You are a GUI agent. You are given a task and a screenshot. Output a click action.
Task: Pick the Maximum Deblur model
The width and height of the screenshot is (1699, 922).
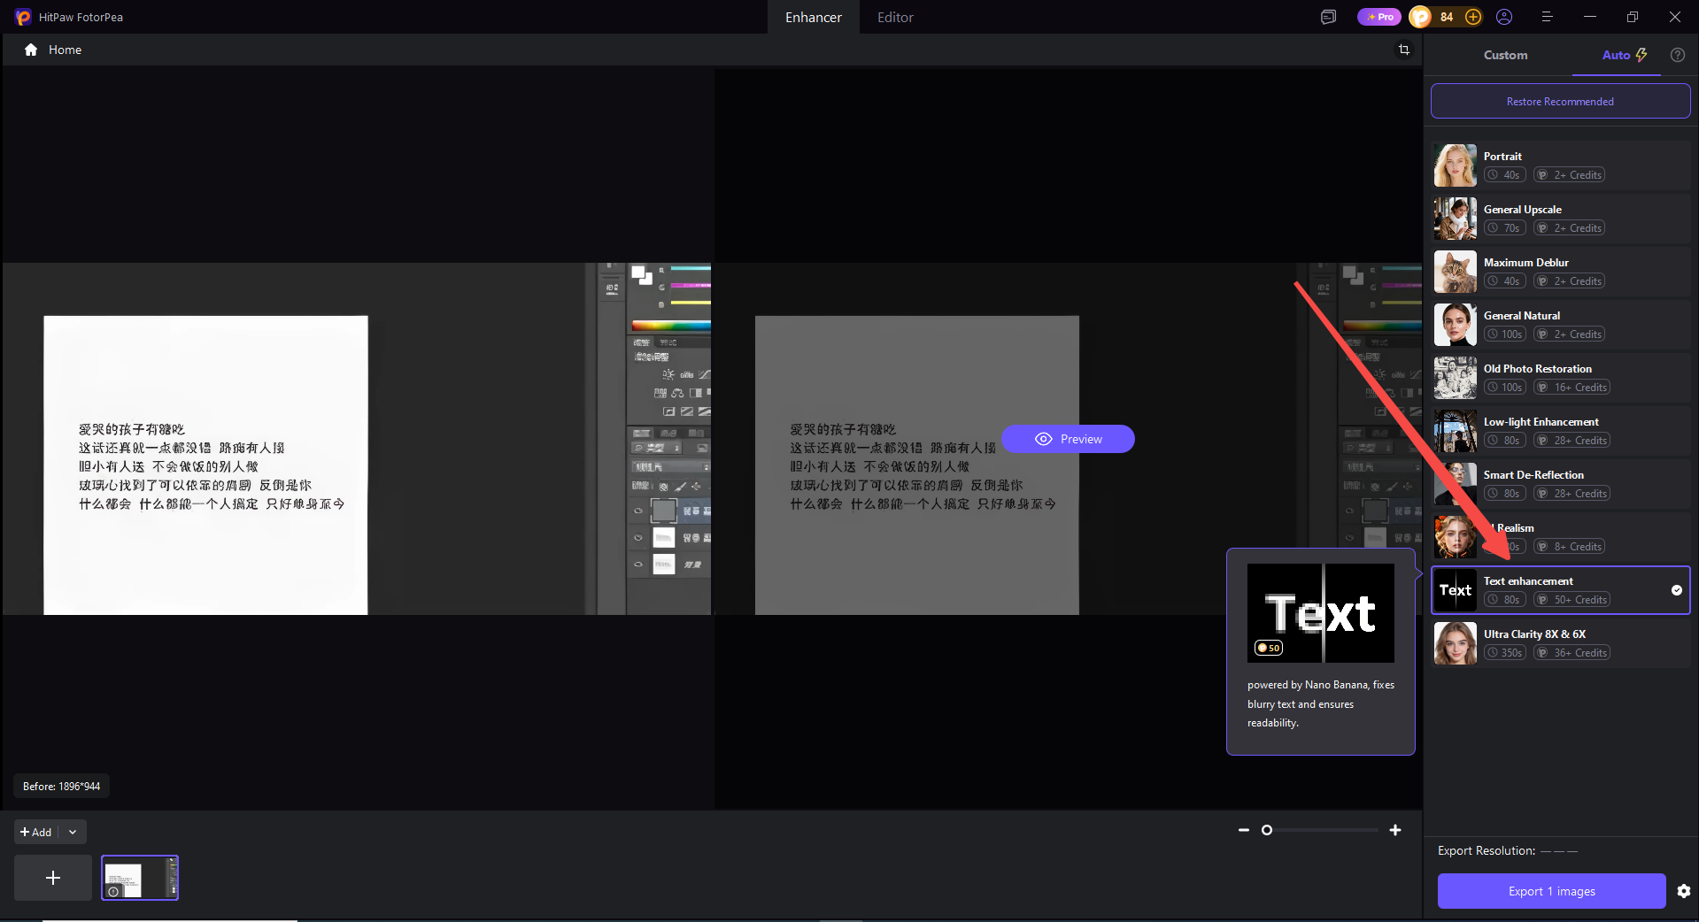1561,272
